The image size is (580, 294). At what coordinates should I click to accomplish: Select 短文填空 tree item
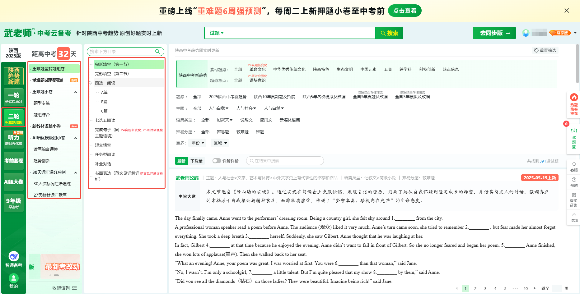103,145
